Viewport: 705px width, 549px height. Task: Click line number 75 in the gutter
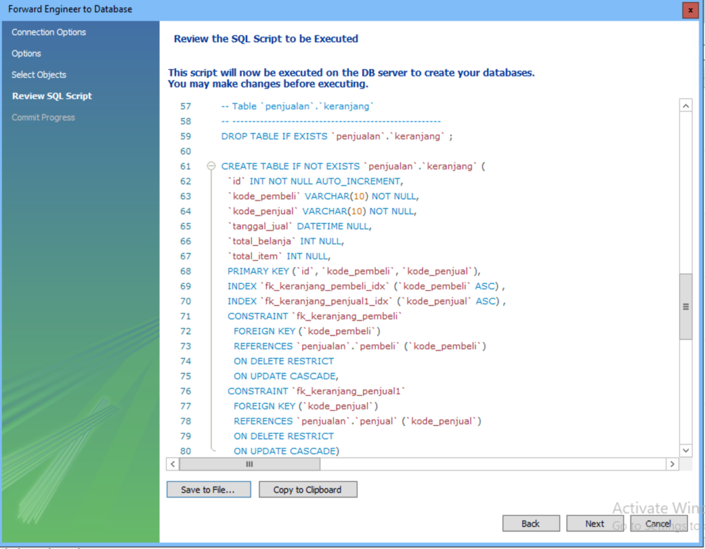[186, 376]
